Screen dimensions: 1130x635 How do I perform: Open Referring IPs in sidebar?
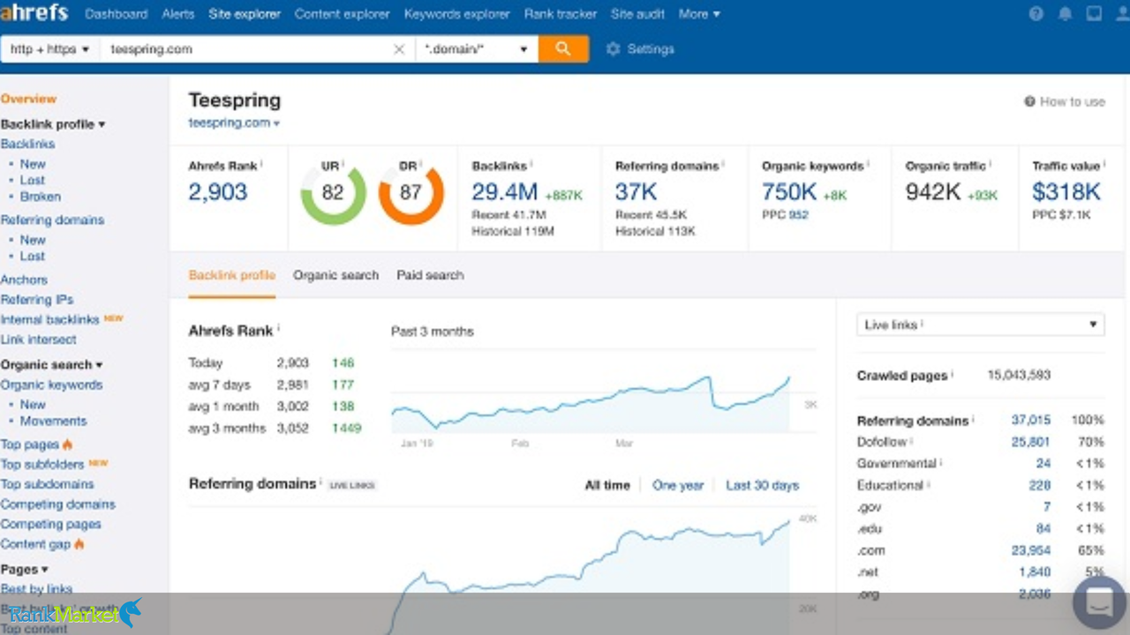[37, 300]
